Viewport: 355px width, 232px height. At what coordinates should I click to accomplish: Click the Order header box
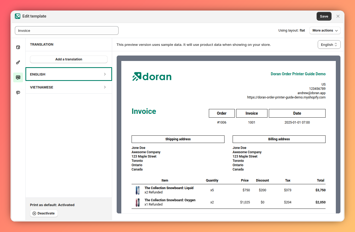222,113
